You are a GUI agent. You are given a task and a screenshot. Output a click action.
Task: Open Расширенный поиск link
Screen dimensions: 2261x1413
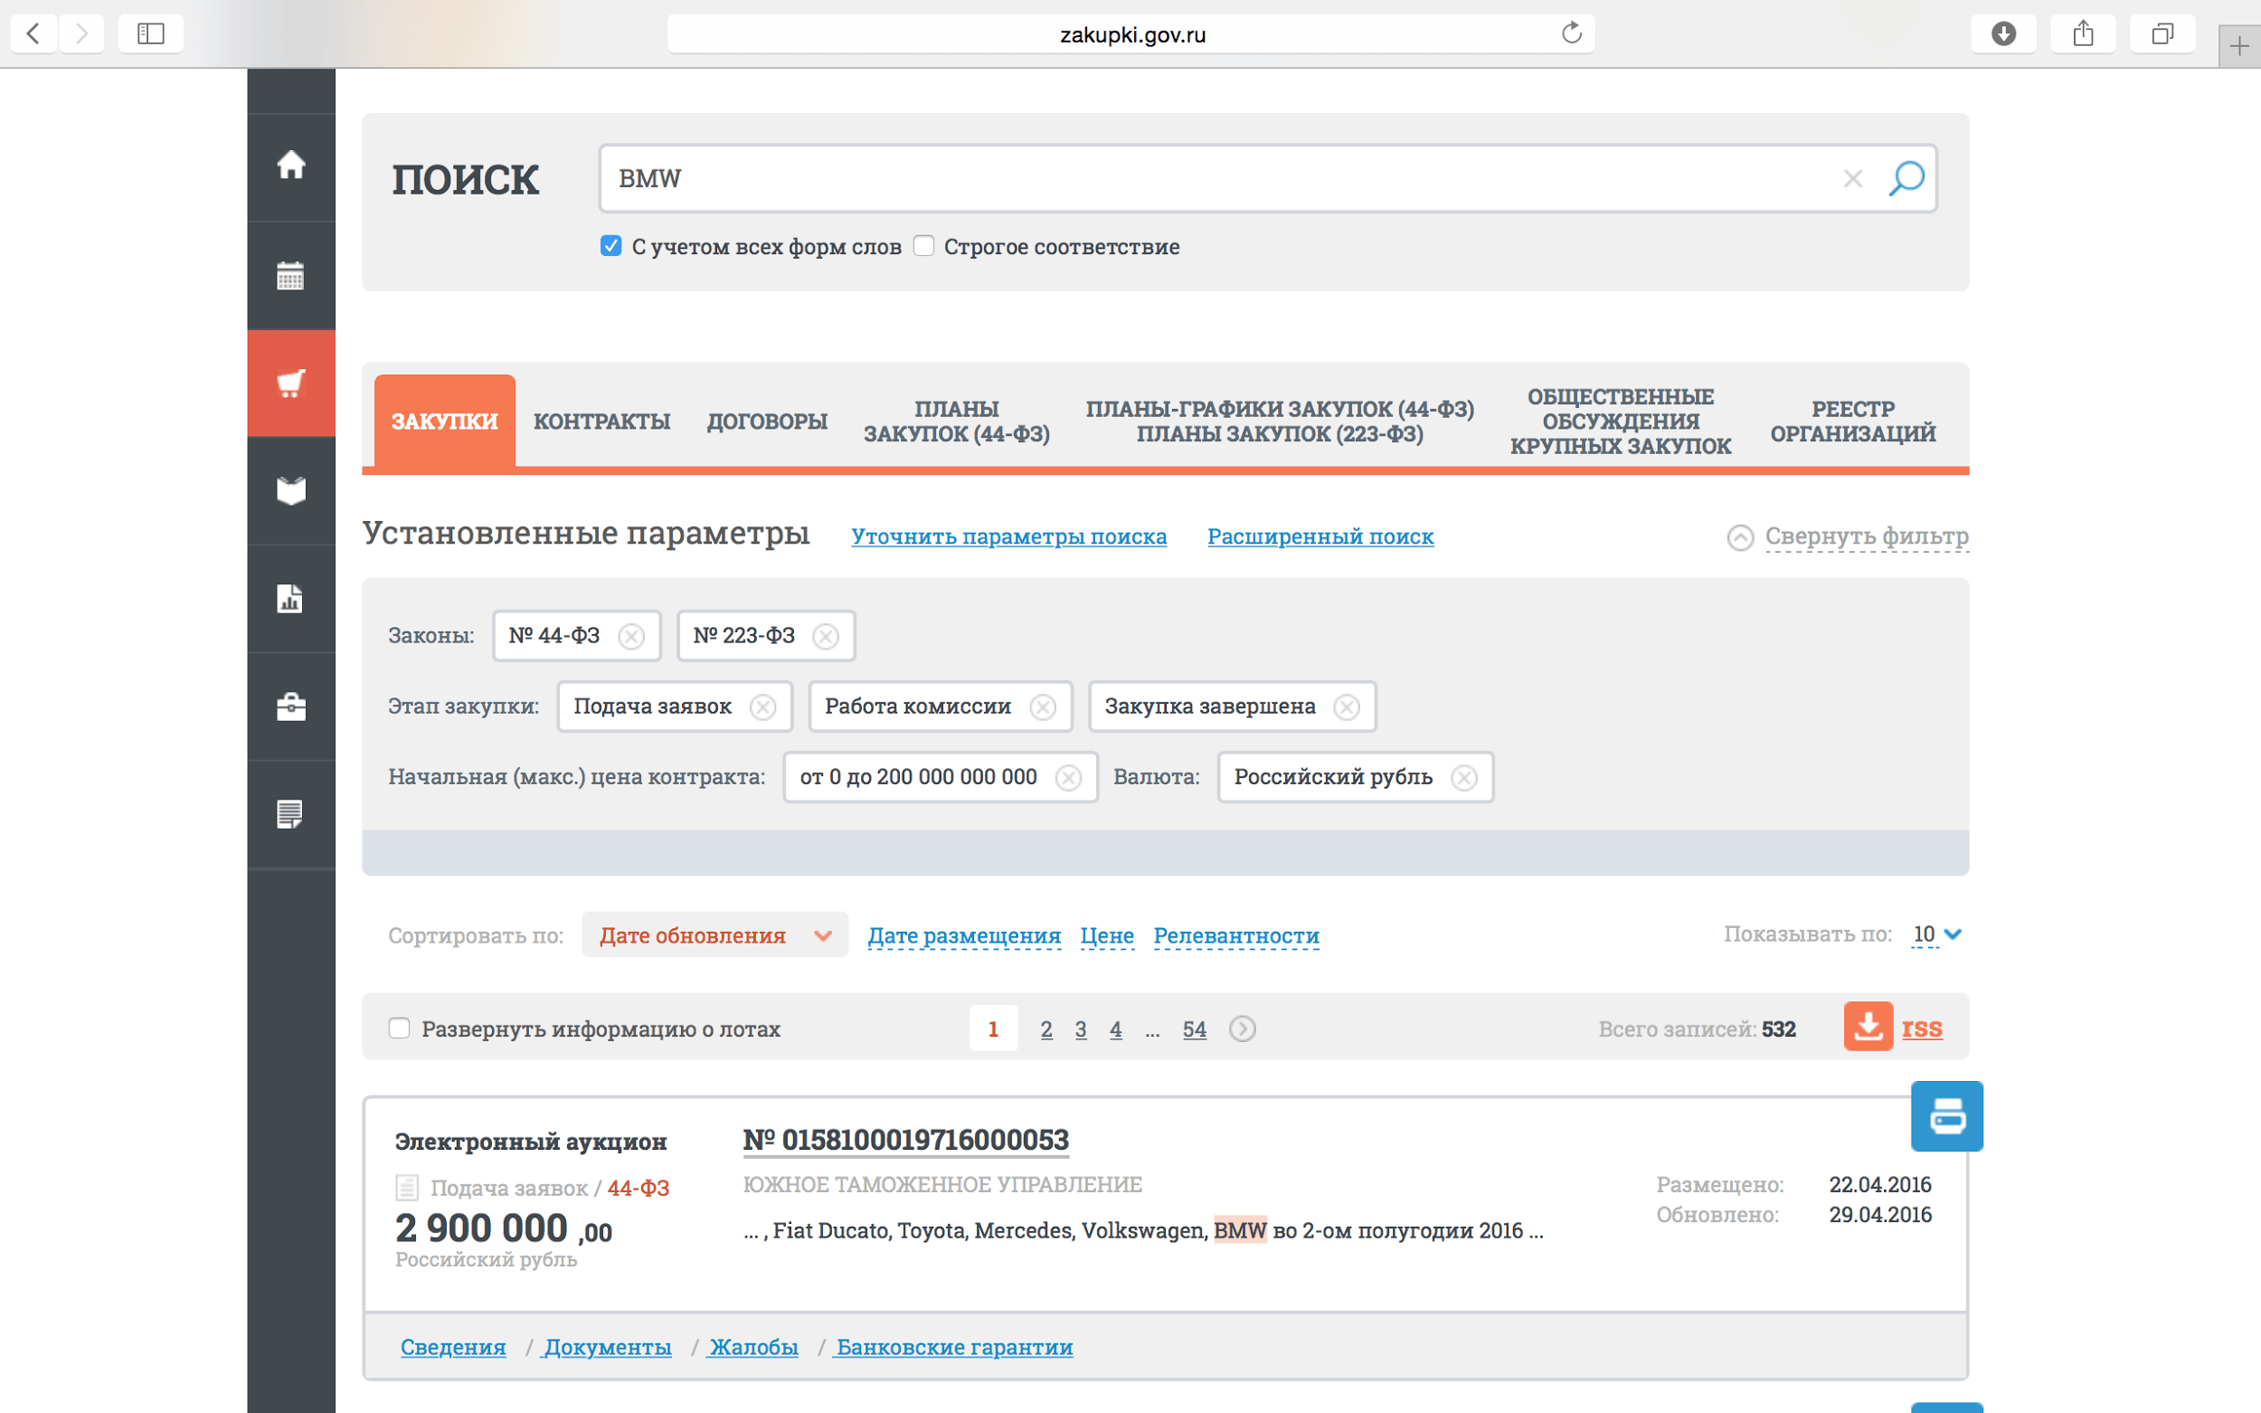pyautogui.click(x=1320, y=536)
